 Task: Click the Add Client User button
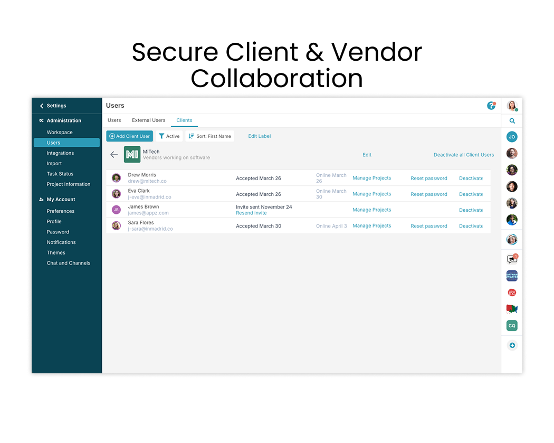129,136
